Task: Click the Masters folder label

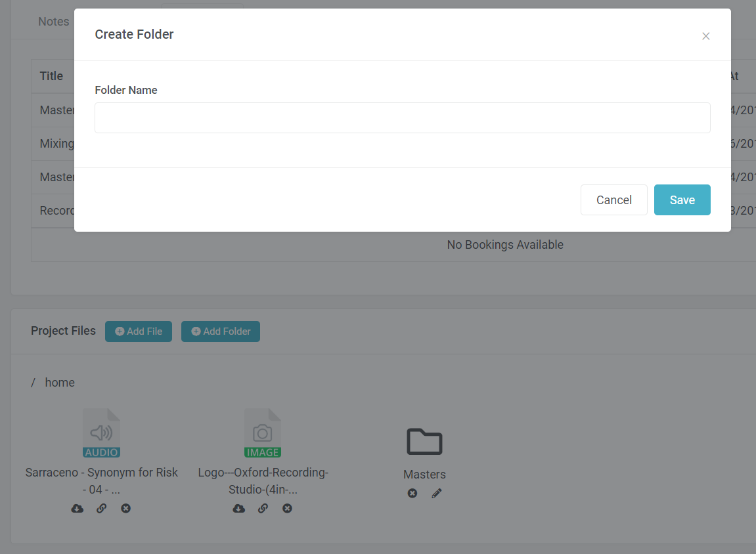Action: coord(424,475)
